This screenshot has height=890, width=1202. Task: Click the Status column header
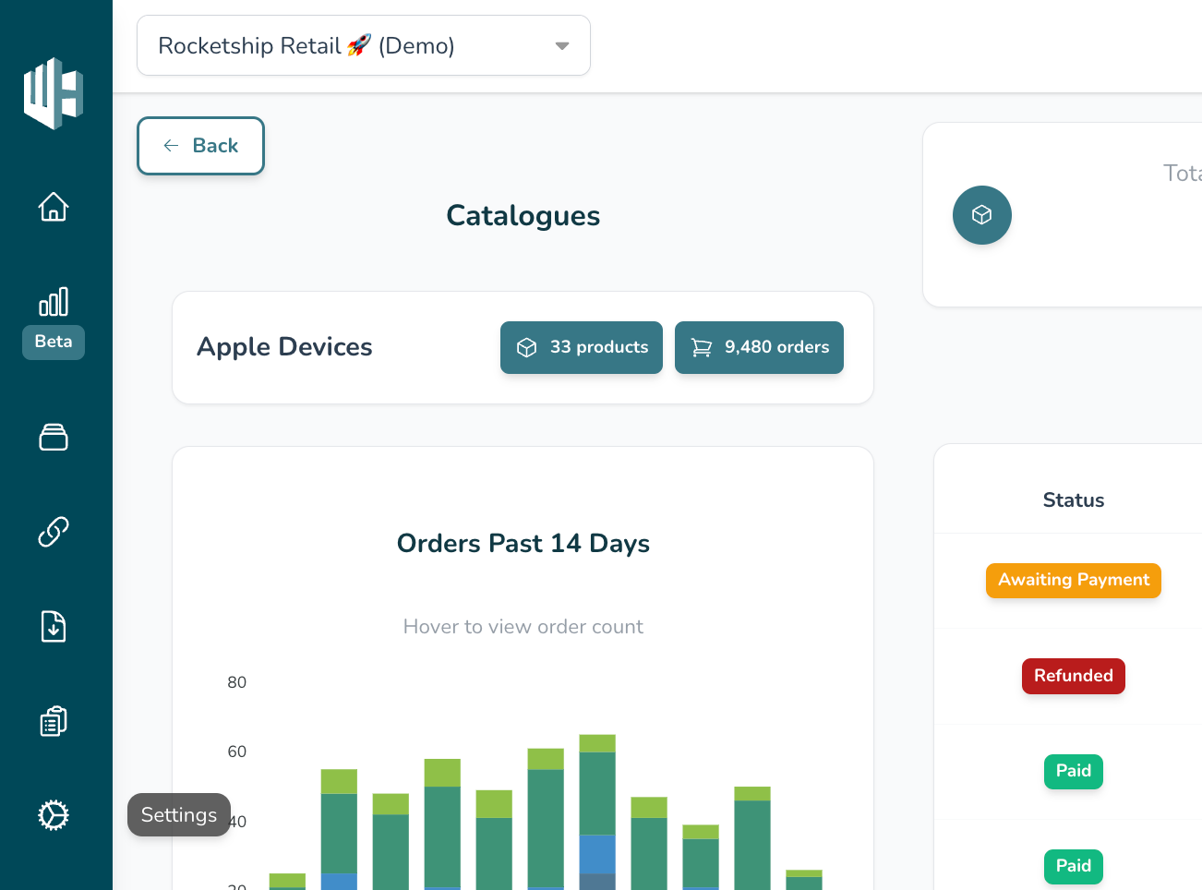1074,500
